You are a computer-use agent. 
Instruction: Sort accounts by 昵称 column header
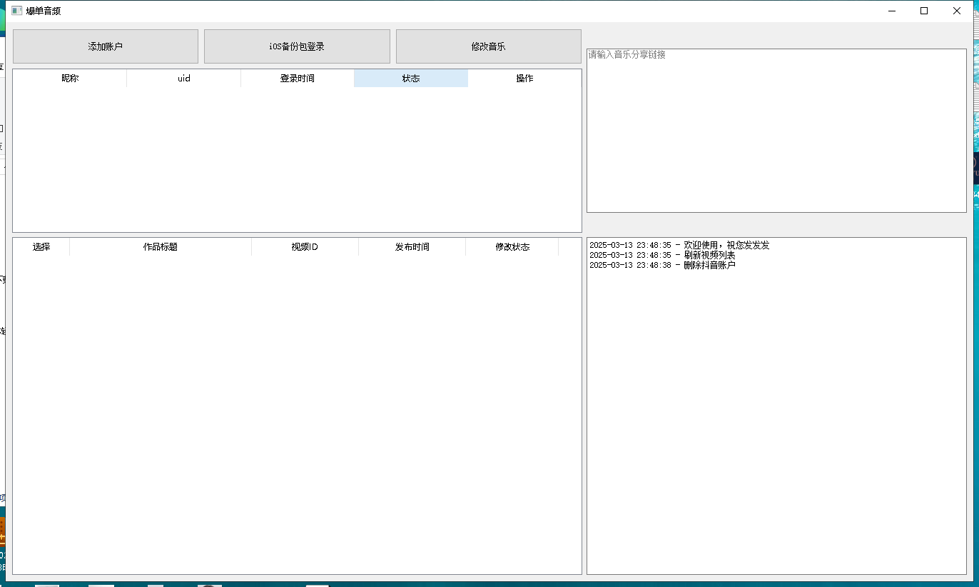point(70,79)
